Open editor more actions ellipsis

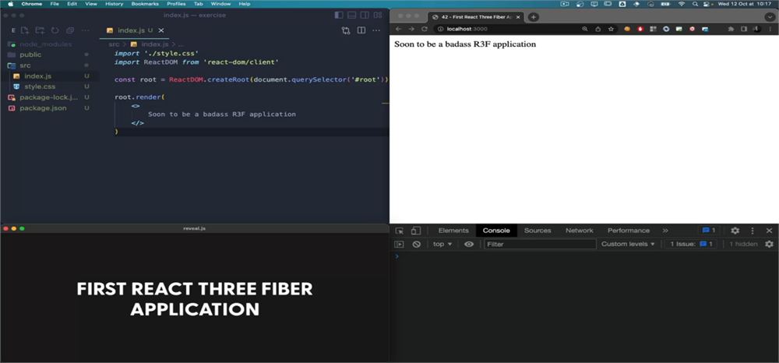(377, 30)
